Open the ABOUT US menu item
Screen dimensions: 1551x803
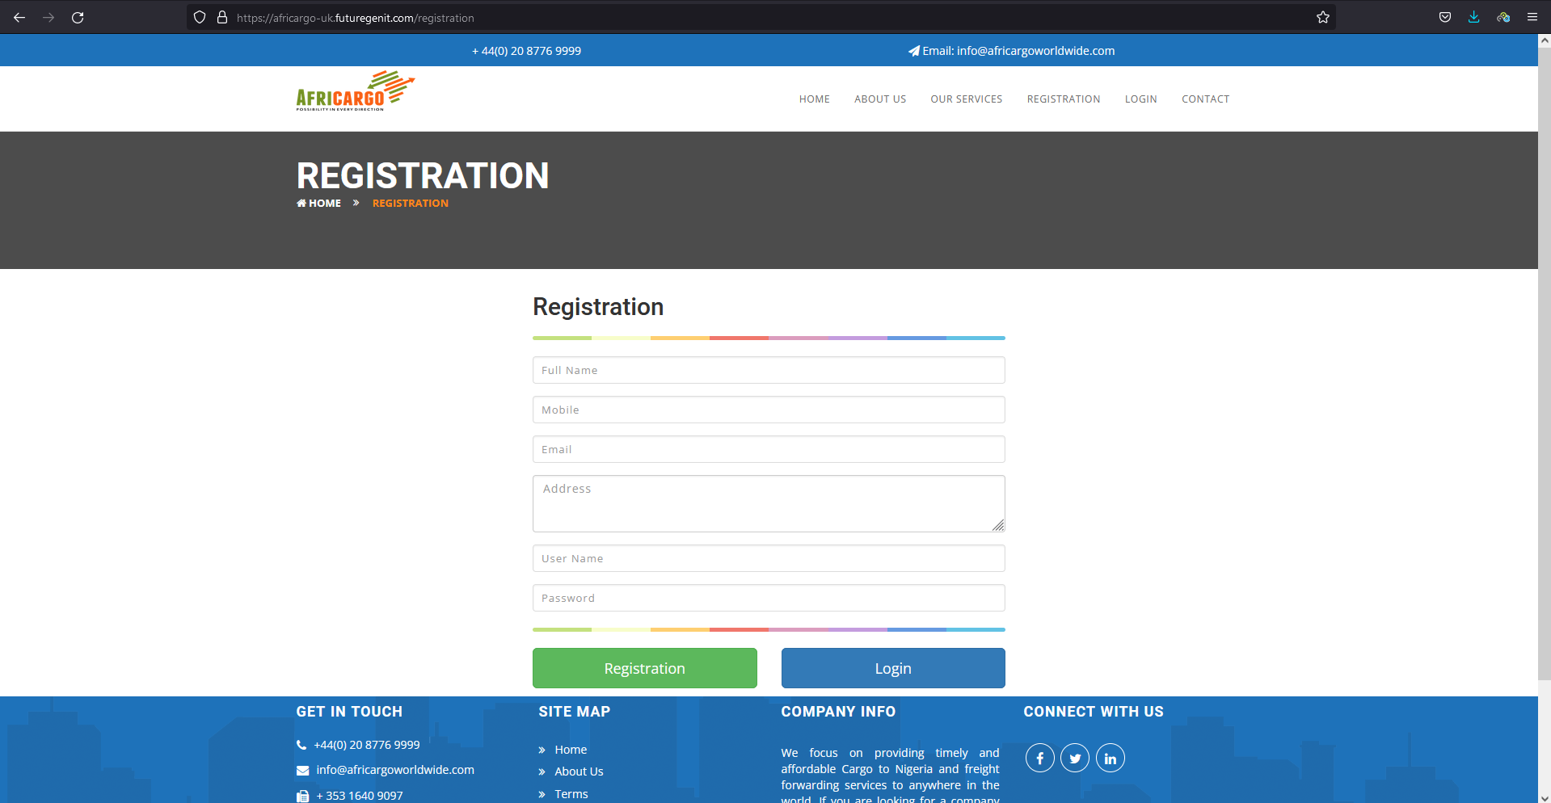879,99
